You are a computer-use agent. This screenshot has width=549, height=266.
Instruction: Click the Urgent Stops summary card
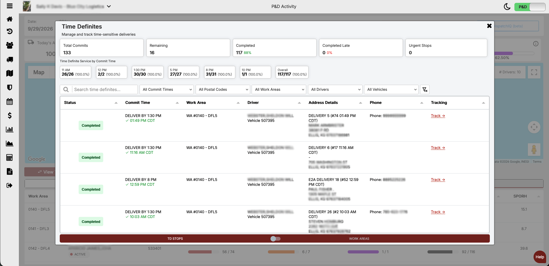tap(446, 48)
